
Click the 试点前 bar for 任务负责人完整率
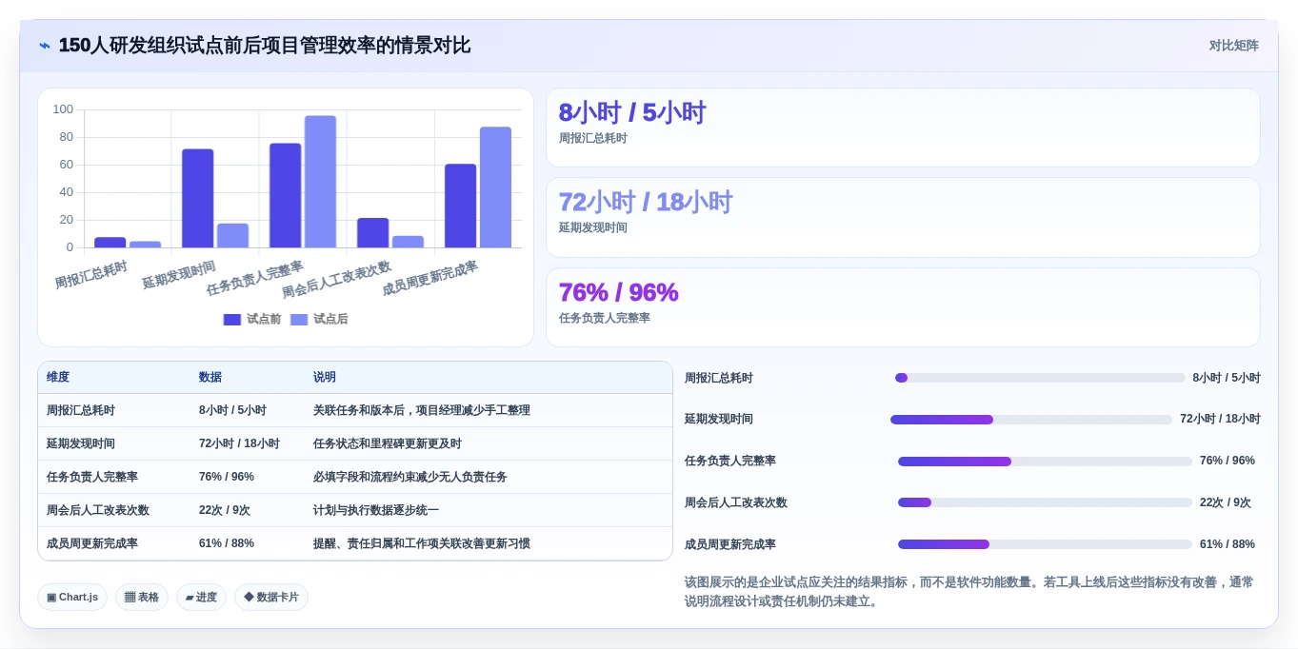[x=285, y=195]
